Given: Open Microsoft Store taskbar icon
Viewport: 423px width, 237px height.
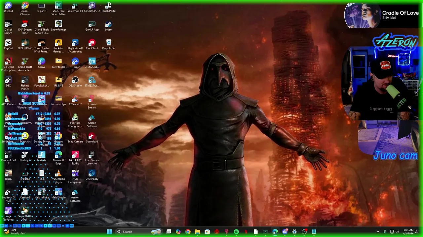Looking at the screenshot, I should click(207, 232).
